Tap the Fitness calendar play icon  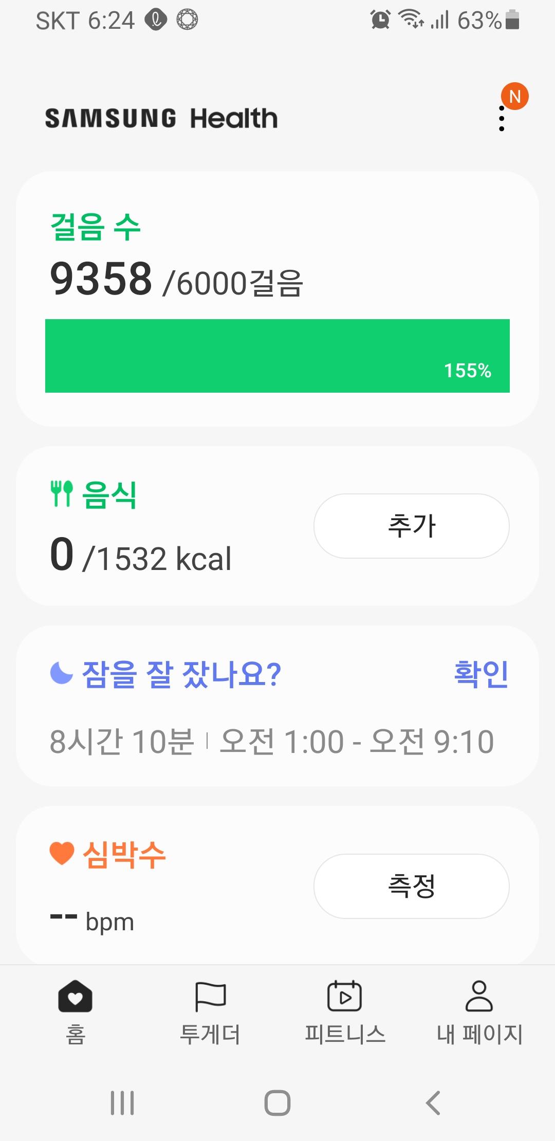[345, 996]
